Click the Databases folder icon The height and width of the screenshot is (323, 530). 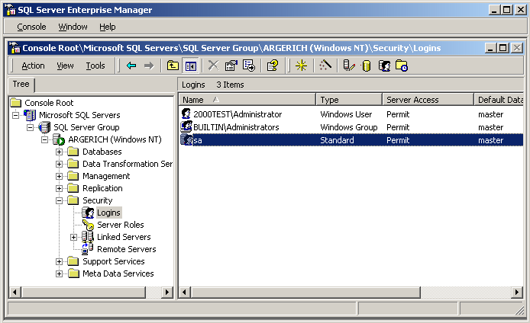pos(73,152)
